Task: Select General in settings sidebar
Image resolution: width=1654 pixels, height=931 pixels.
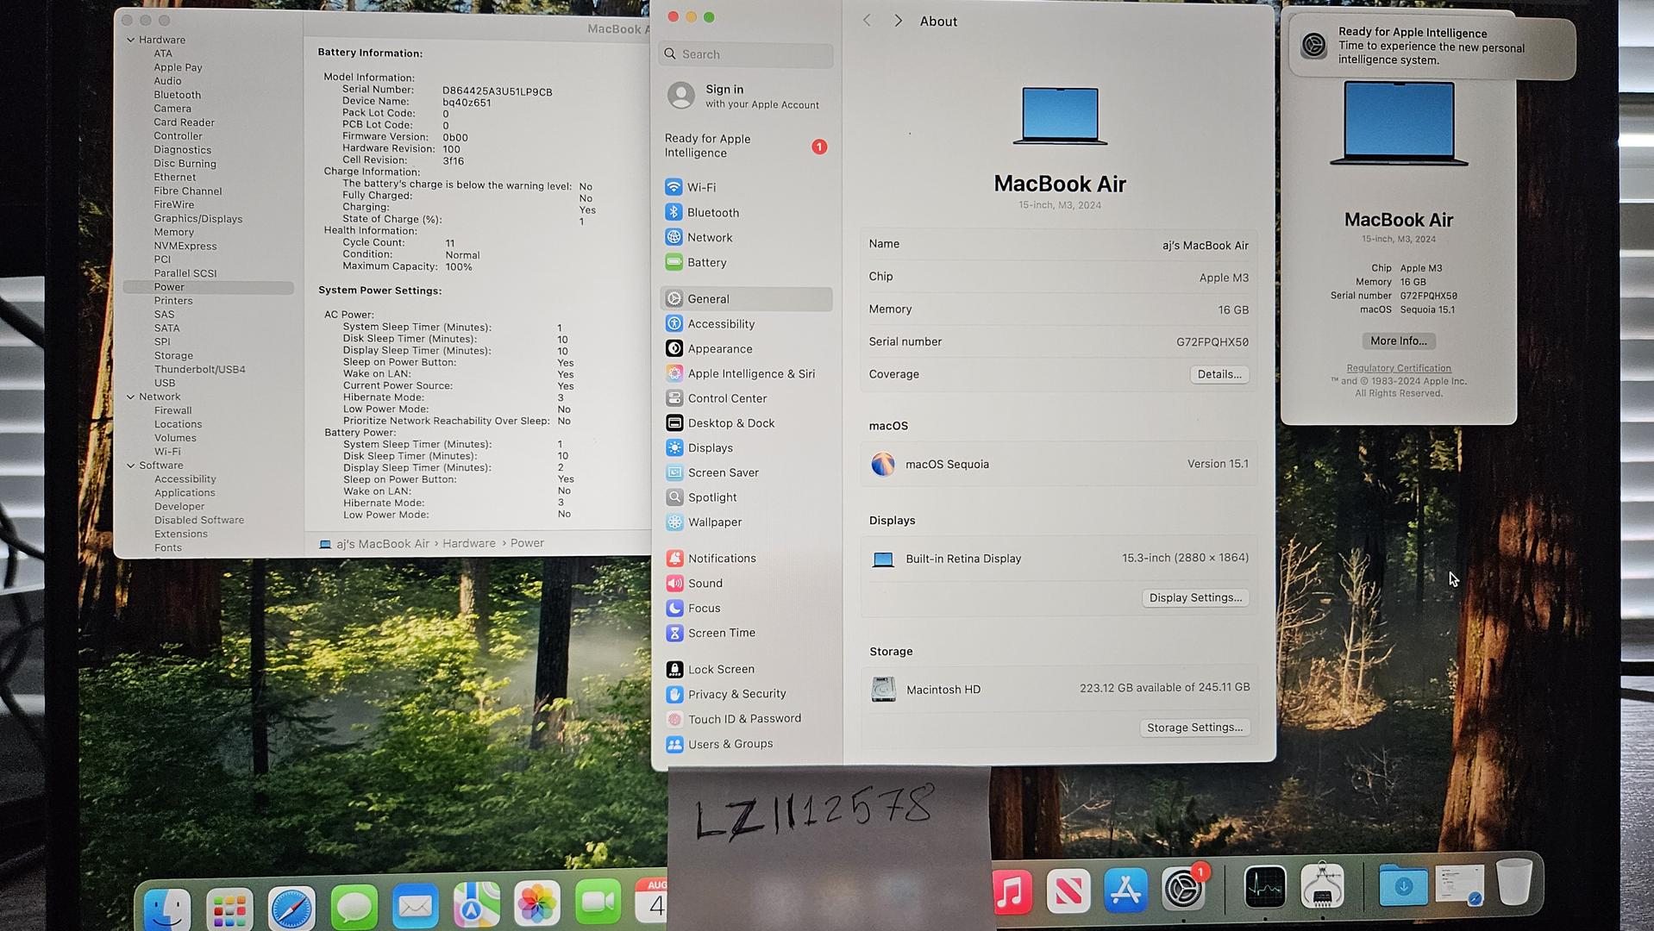Action: coord(746,298)
